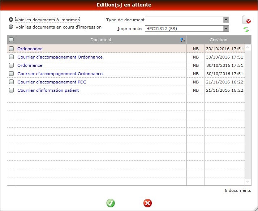Click the 'Imprimante' label
Viewport: 258px width, 211px height.
point(129,29)
